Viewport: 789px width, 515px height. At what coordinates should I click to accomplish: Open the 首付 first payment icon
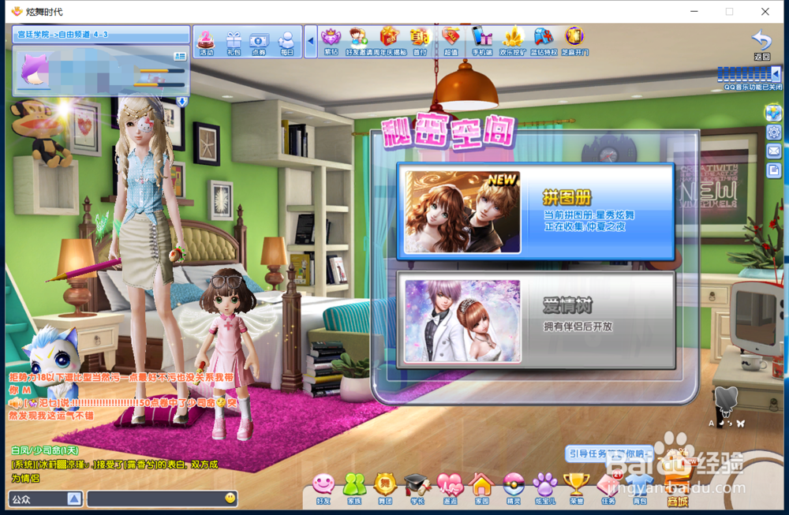coord(420,42)
